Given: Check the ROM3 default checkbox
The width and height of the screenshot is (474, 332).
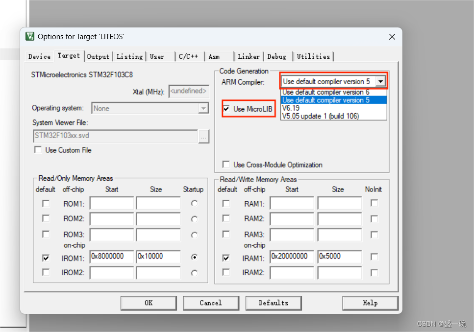Looking at the screenshot, I should tap(46, 234).
